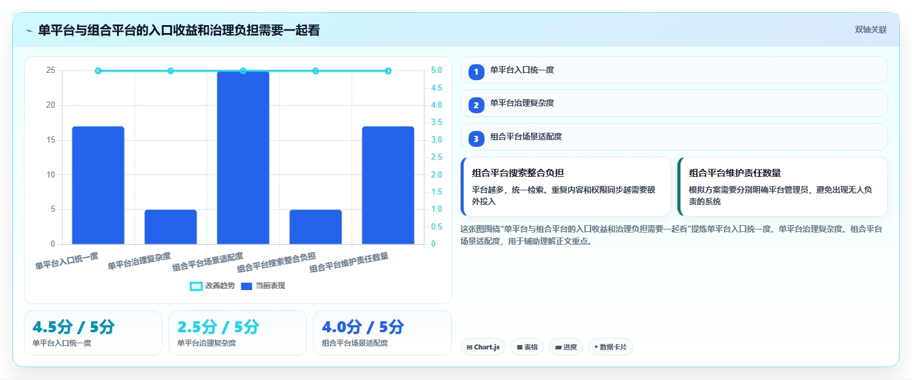912x380 pixels.
Task: Click the trend line point above 单平台入口统一度
Action: (x=98, y=71)
